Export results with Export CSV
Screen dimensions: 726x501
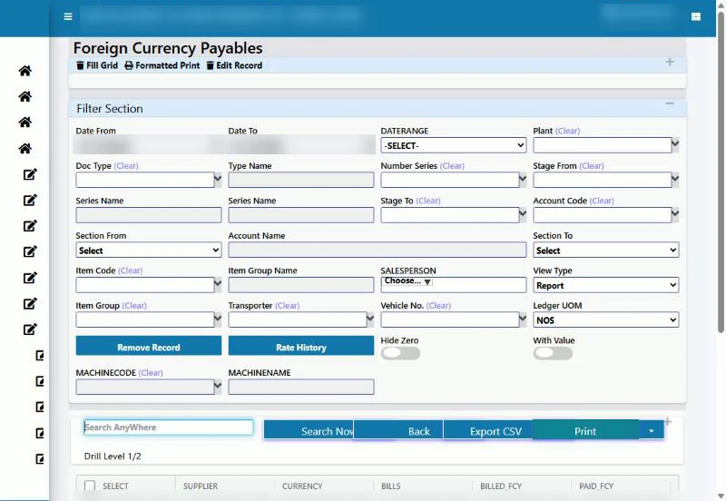click(x=488, y=430)
